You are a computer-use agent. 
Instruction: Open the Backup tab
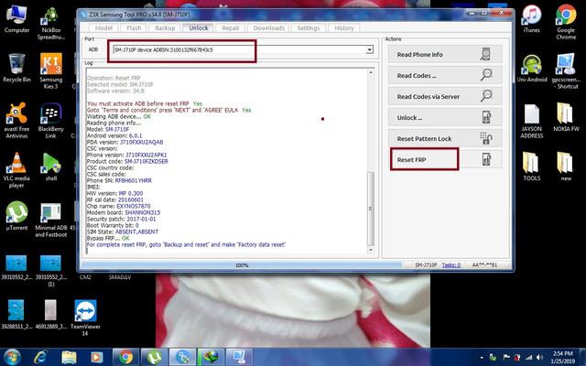point(165,28)
